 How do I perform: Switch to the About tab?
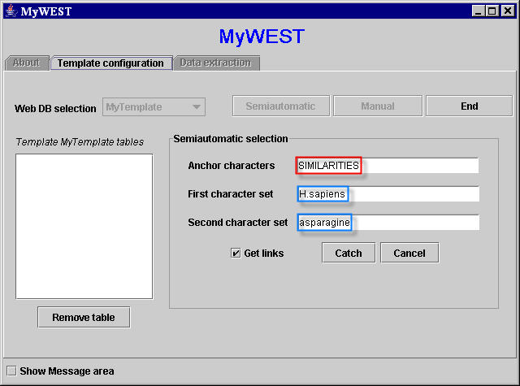(x=27, y=63)
